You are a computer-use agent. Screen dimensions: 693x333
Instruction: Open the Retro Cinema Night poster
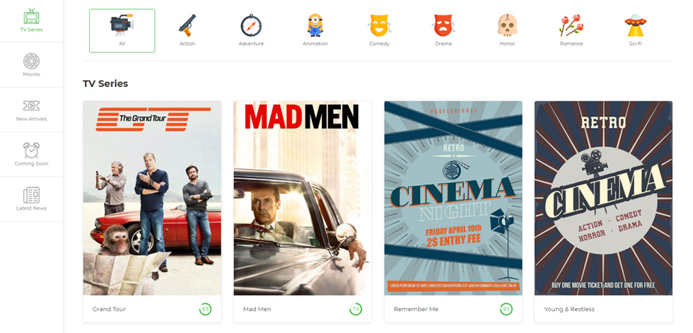point(453,198)
